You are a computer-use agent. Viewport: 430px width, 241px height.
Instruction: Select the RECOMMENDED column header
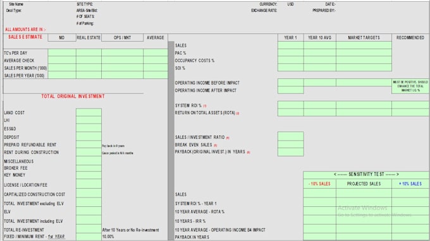(x=410, y=38)
